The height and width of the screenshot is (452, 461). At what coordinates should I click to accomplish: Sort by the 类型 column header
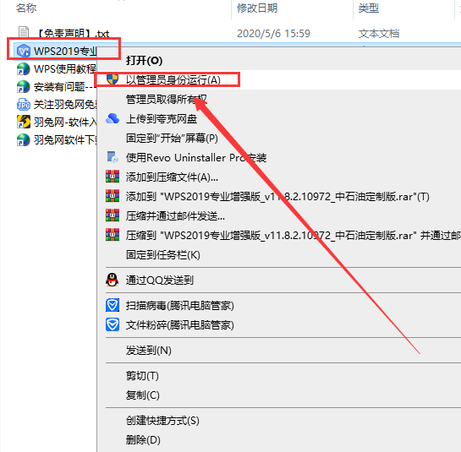point(369,8)
